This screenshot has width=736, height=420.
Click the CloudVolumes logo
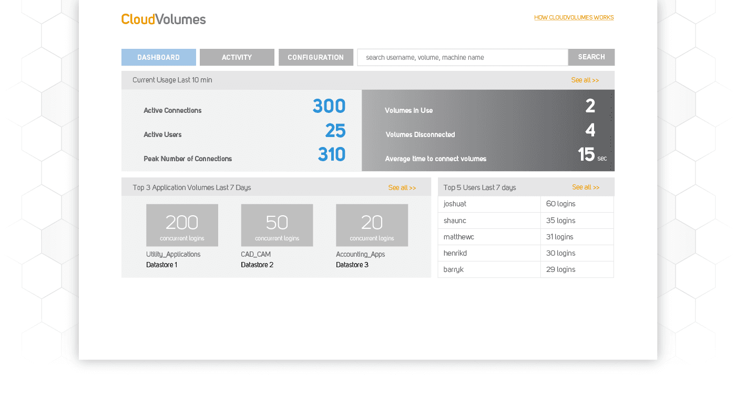coord(163,18)
